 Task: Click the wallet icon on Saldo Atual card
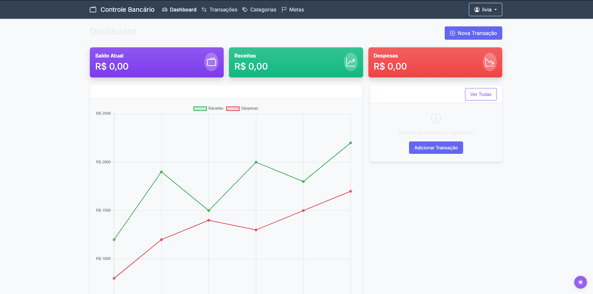tap(211, 62)
